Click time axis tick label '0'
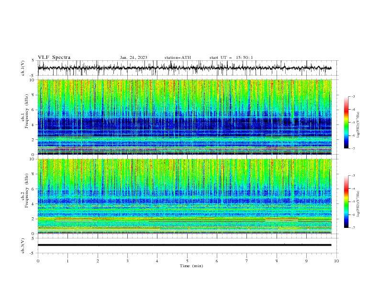 (38, 261)
